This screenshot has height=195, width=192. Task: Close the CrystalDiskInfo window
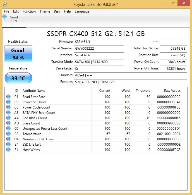click(x=184, y=3)
